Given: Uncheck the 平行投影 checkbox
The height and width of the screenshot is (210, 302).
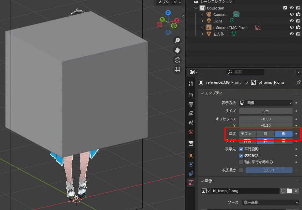Looking at the screenshot, I should coord(241,149).
